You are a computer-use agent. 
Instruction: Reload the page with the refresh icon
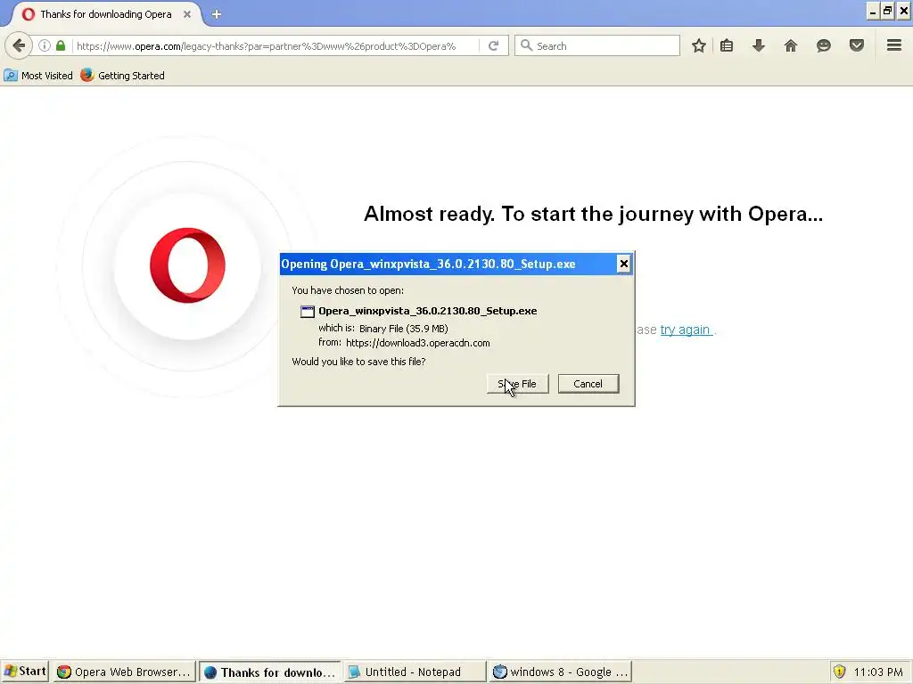click(x=493, y=45)
